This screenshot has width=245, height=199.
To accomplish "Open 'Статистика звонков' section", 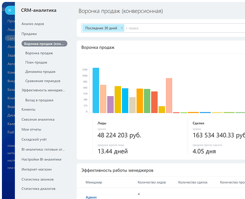I will [x=38, y=179].
